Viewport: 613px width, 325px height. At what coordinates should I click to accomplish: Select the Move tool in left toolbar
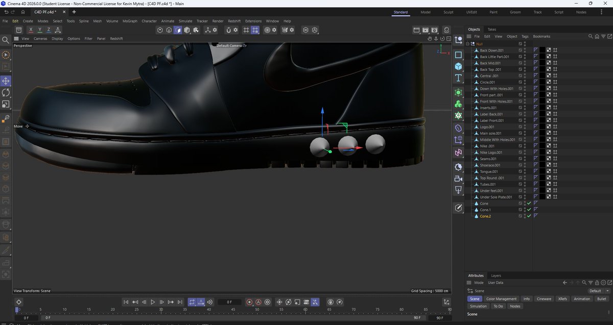(6, 81)
